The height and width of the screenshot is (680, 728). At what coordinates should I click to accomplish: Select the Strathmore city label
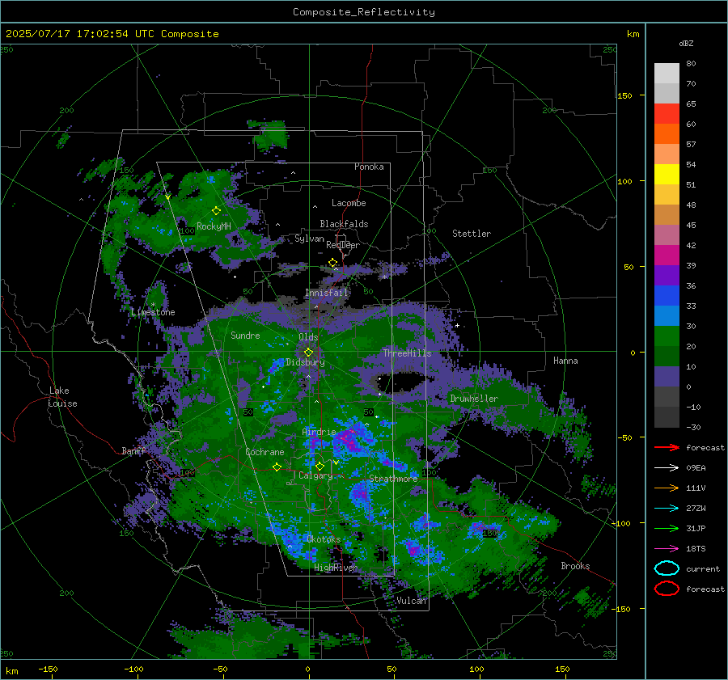(x=393, y=478)
